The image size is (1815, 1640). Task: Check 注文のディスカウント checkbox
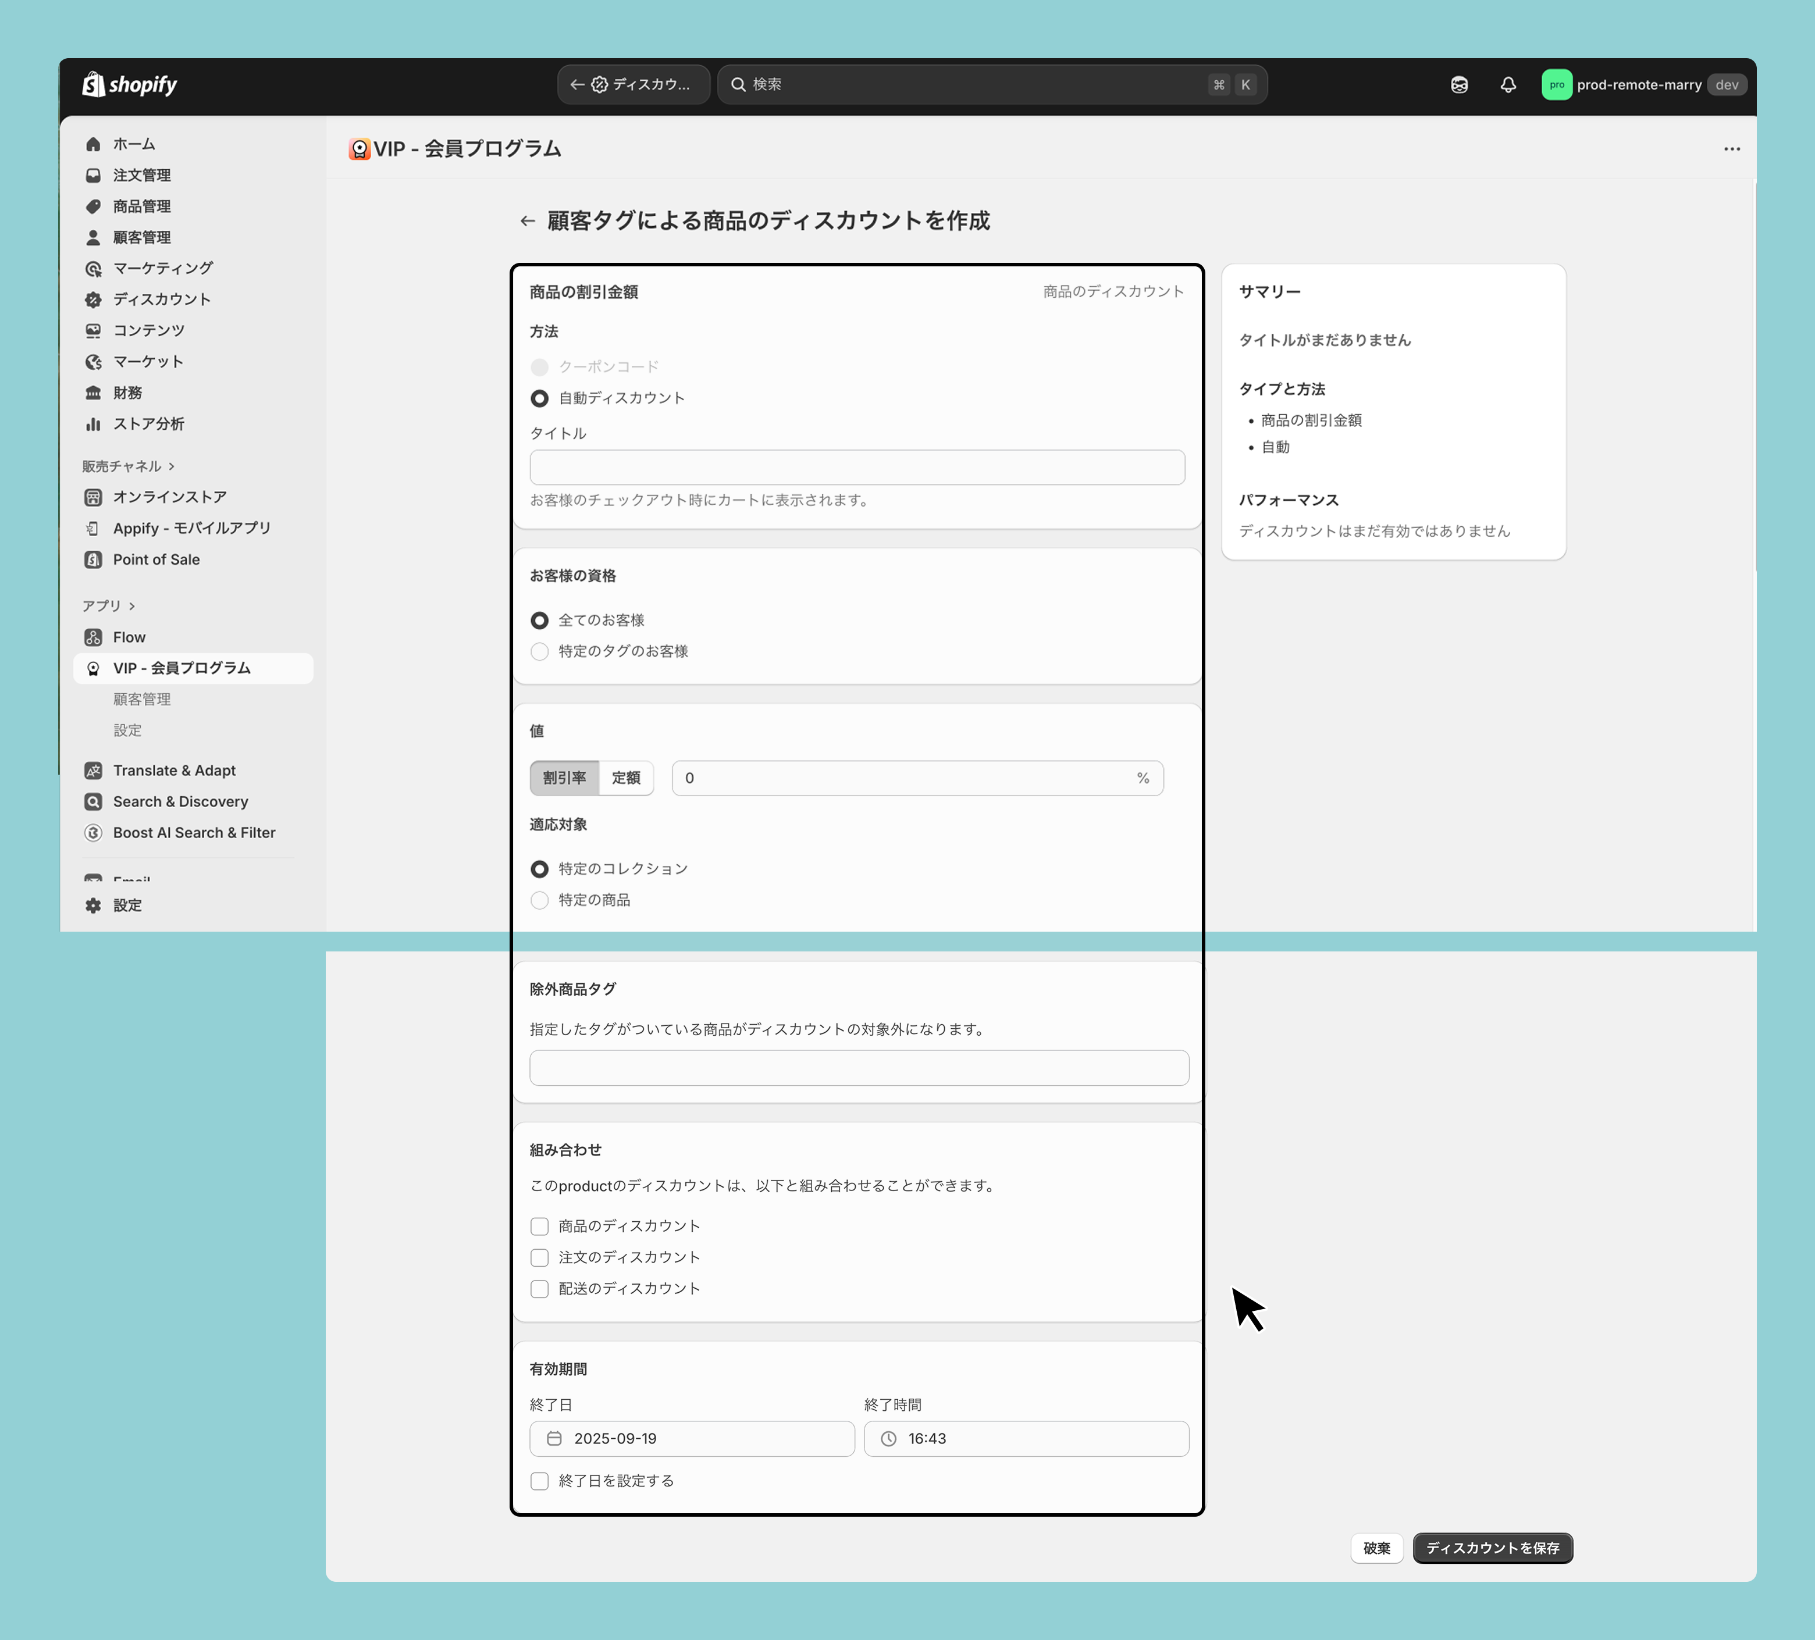pos(539,1257)
